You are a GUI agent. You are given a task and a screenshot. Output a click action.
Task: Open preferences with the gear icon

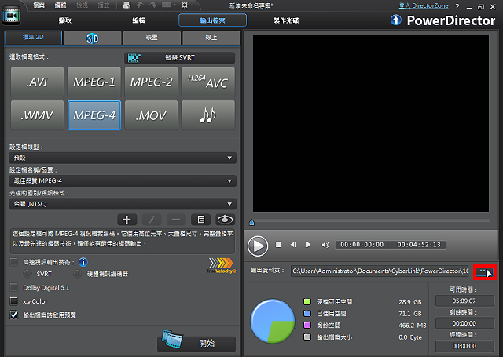(185, 5)
